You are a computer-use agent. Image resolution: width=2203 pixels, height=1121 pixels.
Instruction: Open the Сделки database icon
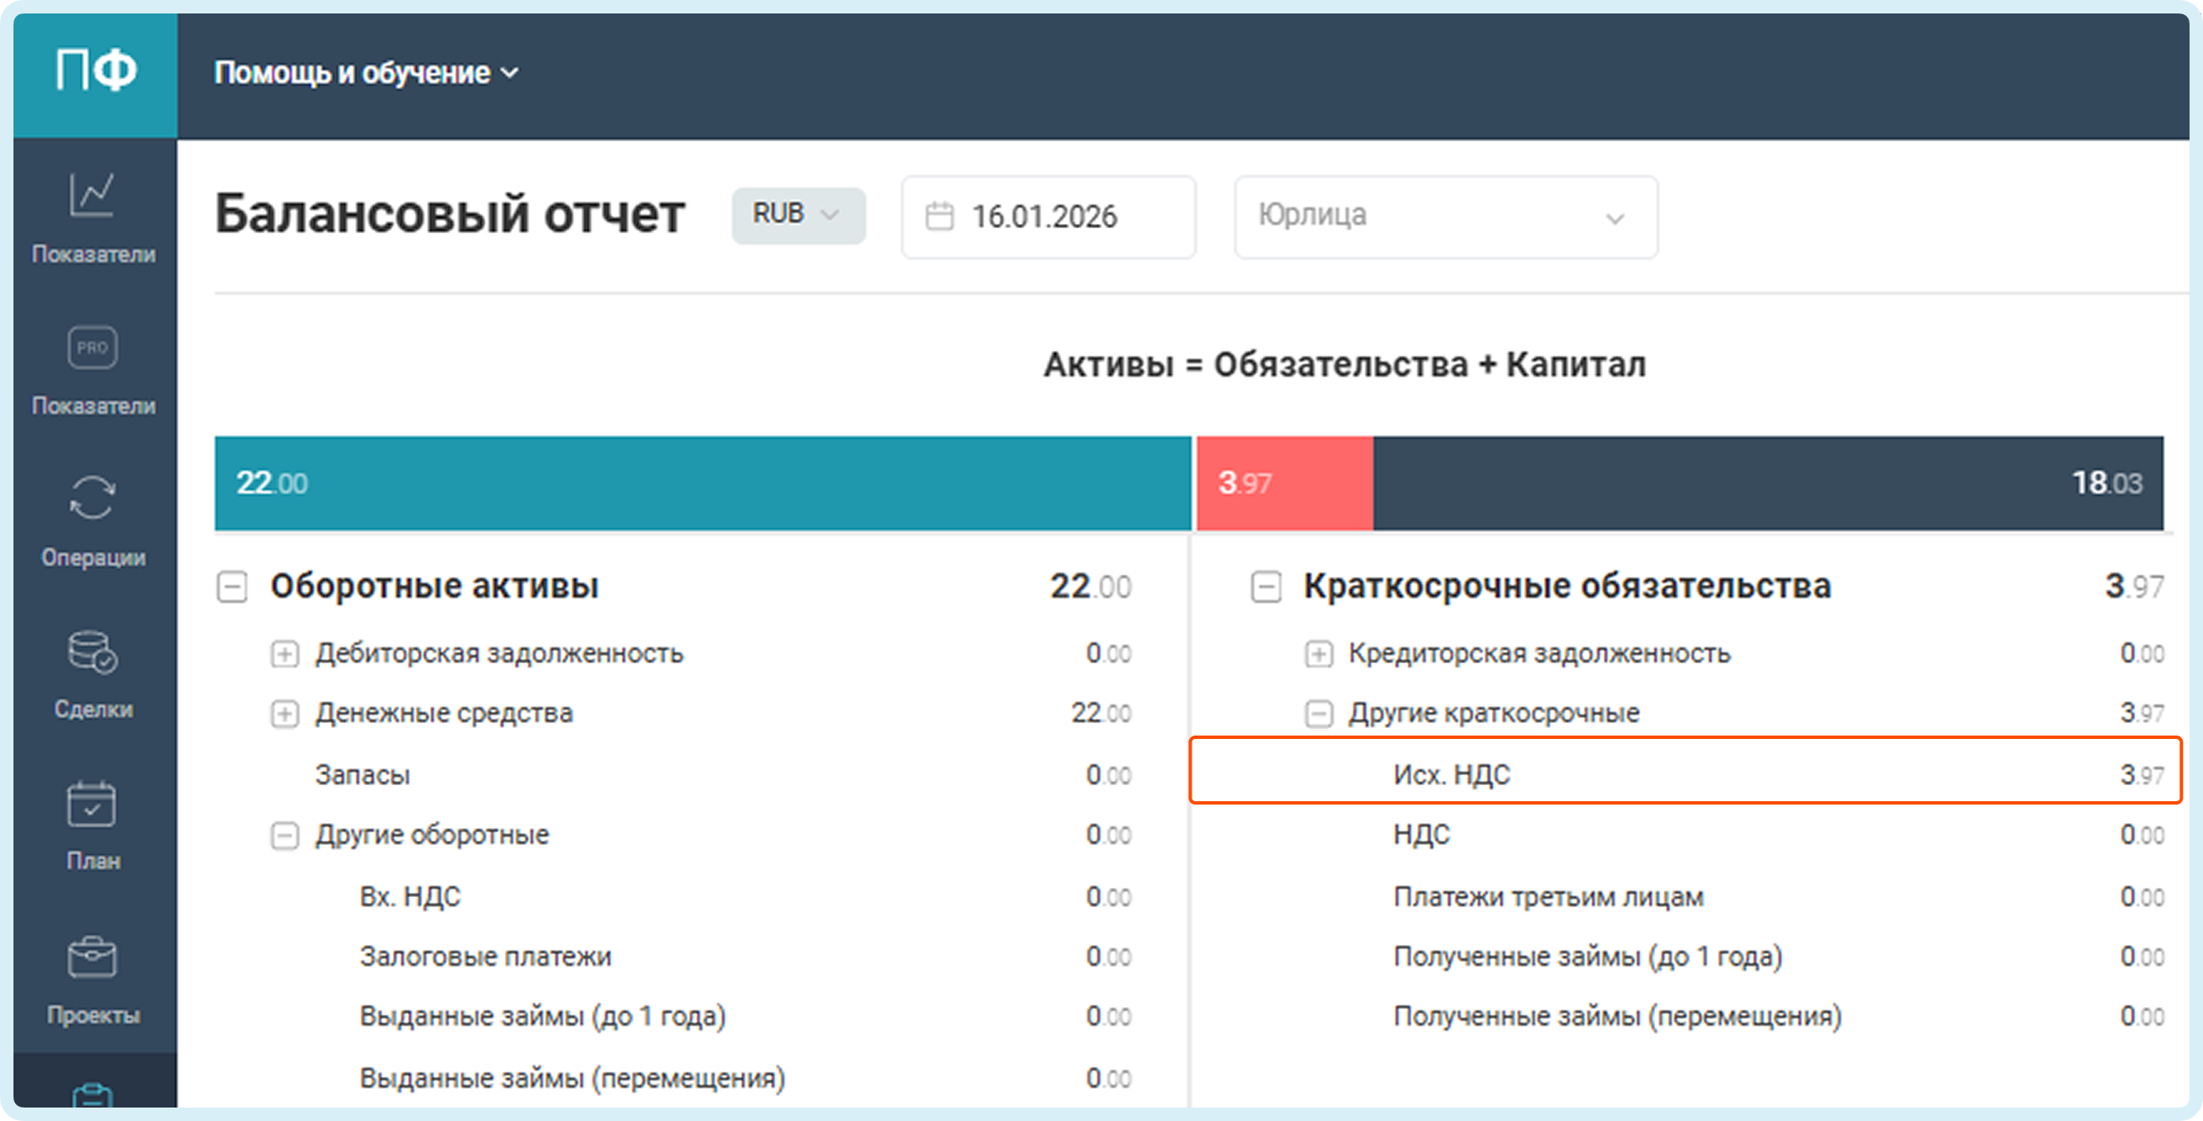[93, 651]
